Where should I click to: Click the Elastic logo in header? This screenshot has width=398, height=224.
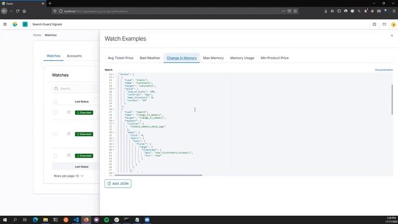(15, 24)
